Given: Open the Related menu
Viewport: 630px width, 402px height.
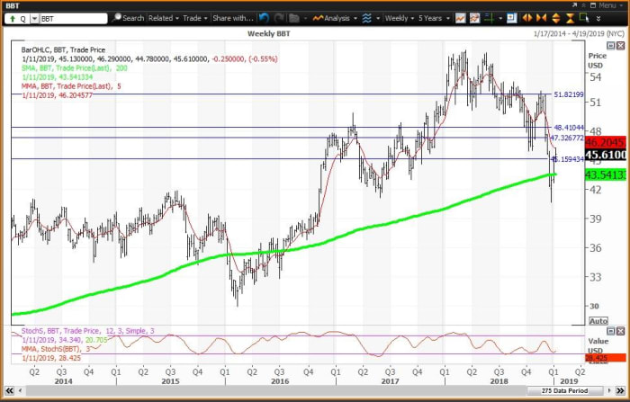Looking at the screenshot, I should pyautogui.click(x=163, y=17).
